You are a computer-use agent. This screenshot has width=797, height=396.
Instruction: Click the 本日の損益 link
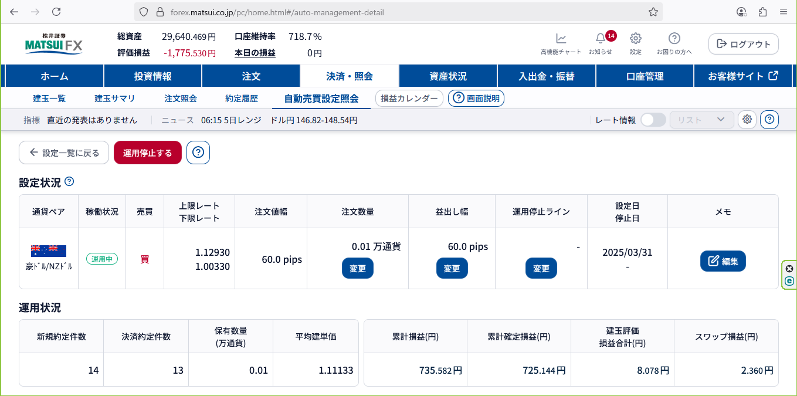pyautogui.click(x=255, y=53)
